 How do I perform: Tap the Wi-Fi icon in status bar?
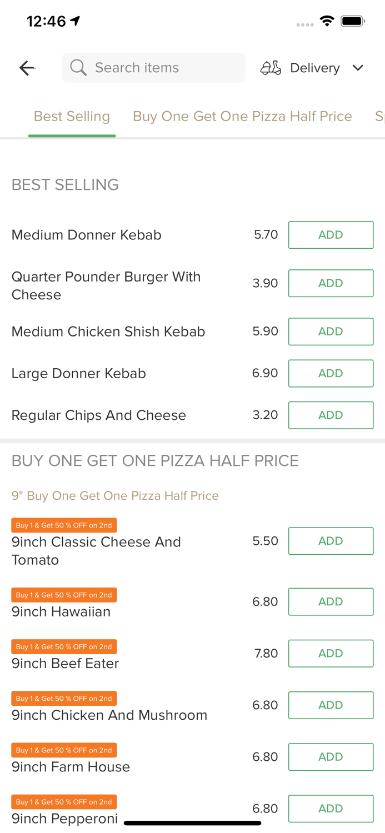click(x=327, y=21)
